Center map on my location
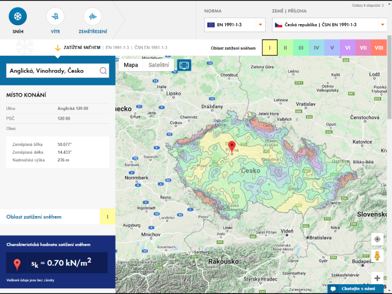This screenshot has height=294, width=392. [377, 239]
